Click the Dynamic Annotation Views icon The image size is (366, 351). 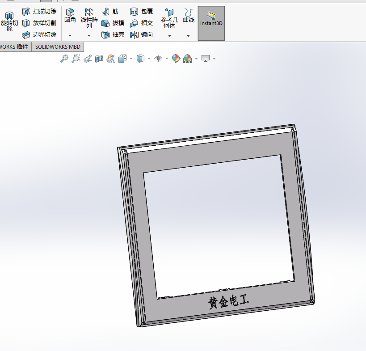click(111, 59)
